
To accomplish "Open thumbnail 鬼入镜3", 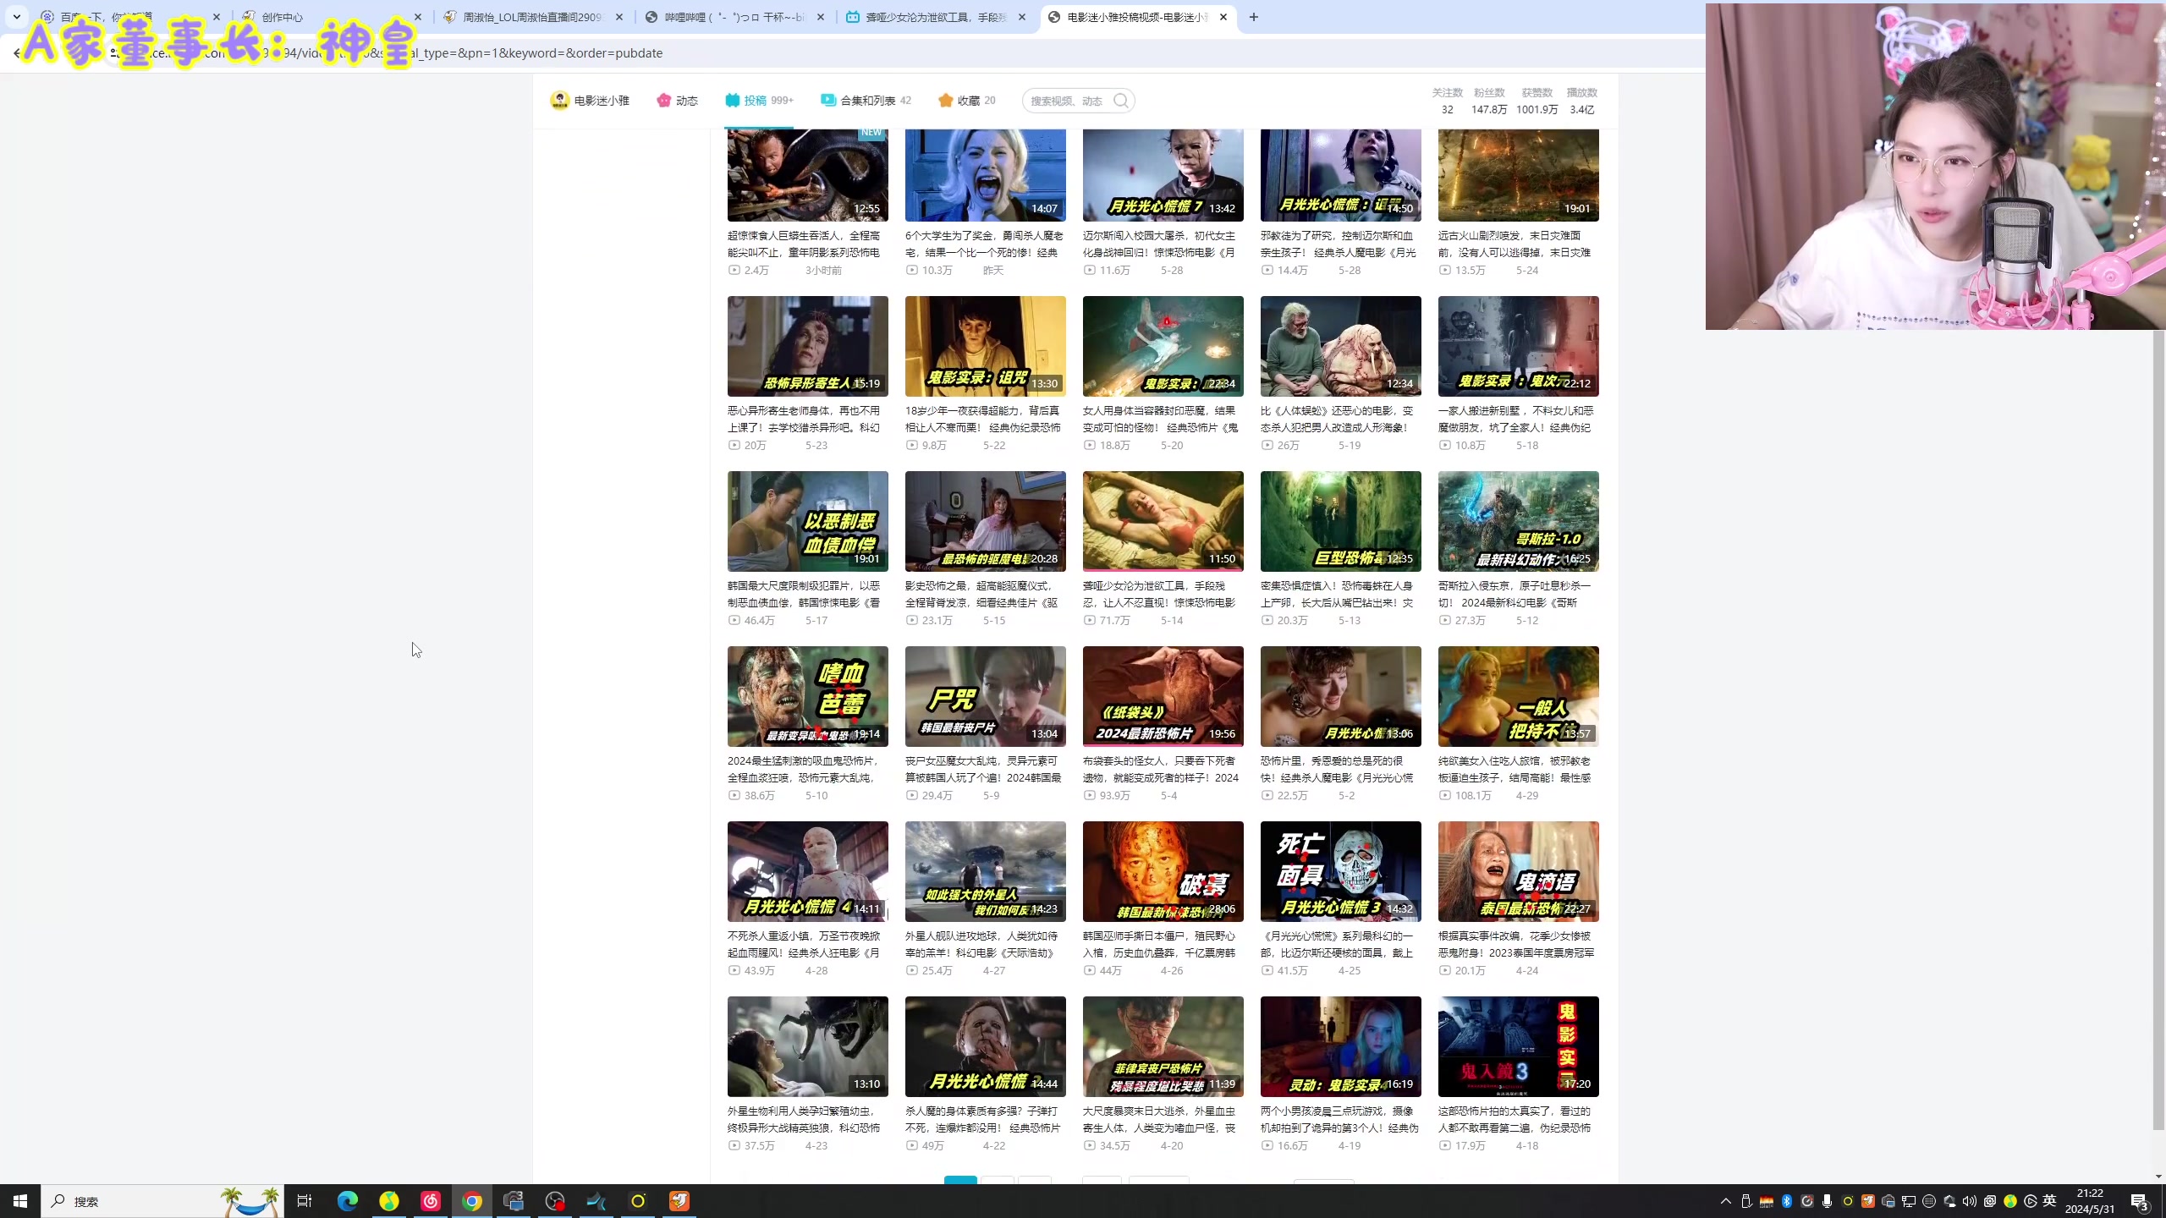I will [1518, 1046].
